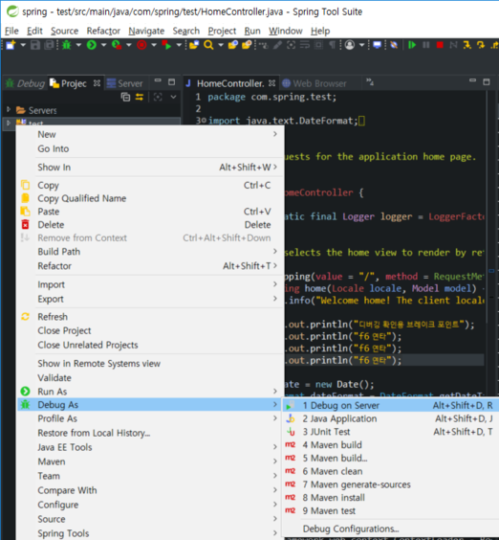Open 'Debug Configurations...' in the submenu
This screenshot has height=540, width=499.
pos(390,529)
